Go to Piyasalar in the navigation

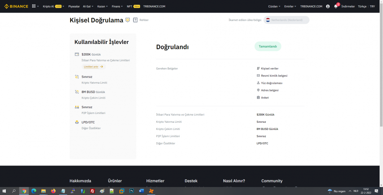(74, 6)
